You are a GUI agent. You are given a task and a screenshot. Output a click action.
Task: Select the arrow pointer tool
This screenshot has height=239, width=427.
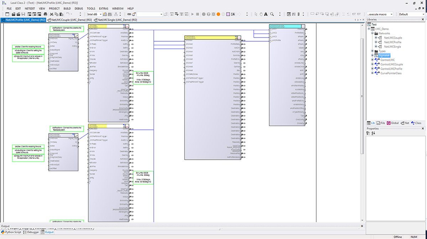256,14
